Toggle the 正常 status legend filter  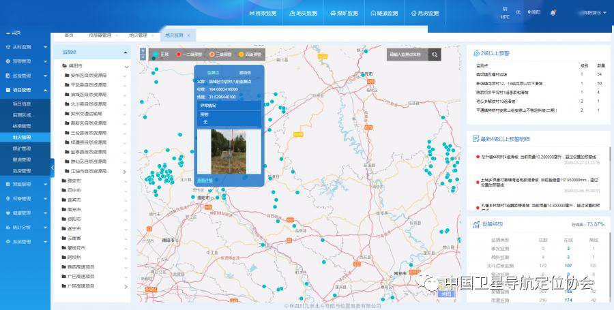[162, 54]
